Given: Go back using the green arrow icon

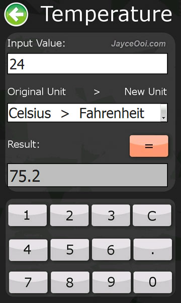Looking at the screenshot, I should 16,15.
